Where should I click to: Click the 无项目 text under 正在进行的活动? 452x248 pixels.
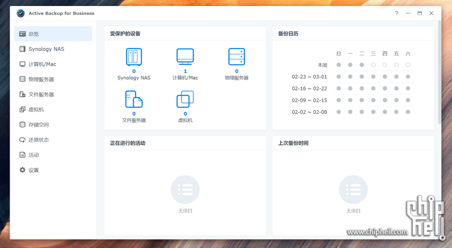tap(185, 211)
